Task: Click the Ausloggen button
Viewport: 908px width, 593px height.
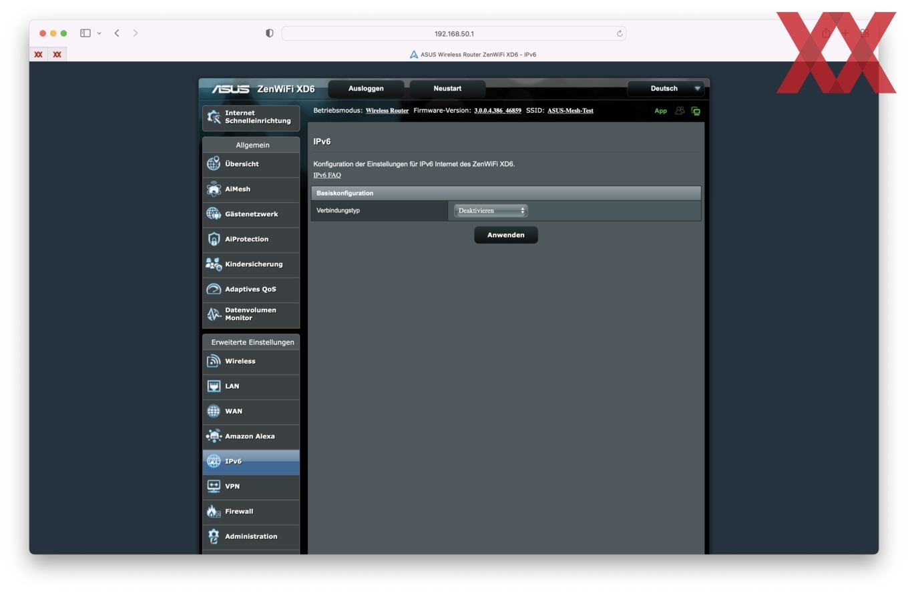Action: point(366,89)
